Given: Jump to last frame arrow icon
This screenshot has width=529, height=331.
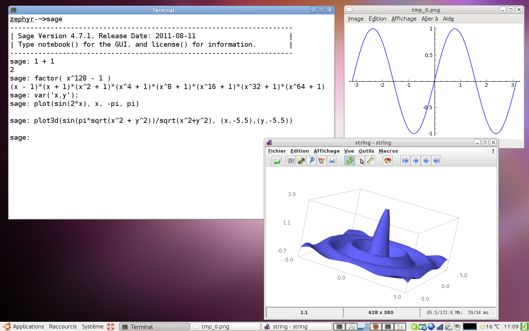Looking at the screenshot, I should click(x=436, y=161).
